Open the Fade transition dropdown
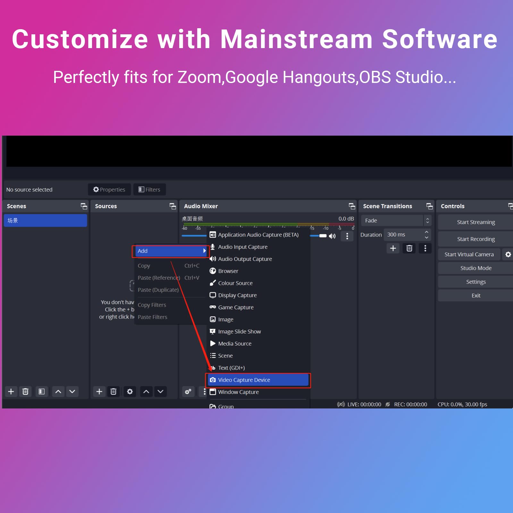 [396, 221]
